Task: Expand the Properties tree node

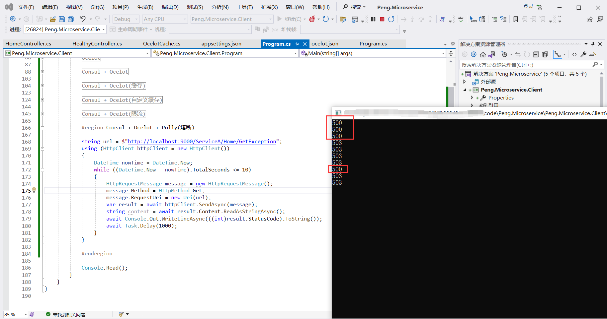Action: (x=472, y=98)
